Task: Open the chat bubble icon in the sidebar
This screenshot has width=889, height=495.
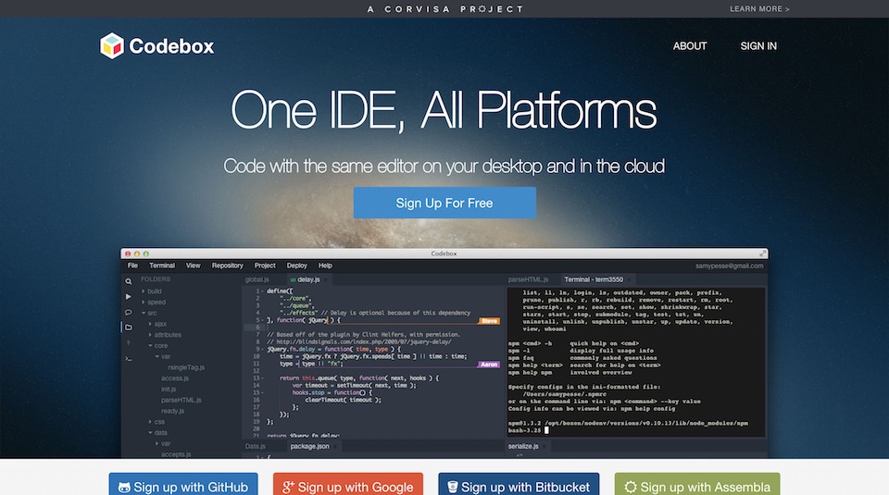Action: 128,312
